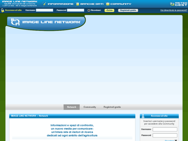This screenshot has height=141, width=188.
Task: Click the sidebar Username input field
Action: click(x=165, y=129)
